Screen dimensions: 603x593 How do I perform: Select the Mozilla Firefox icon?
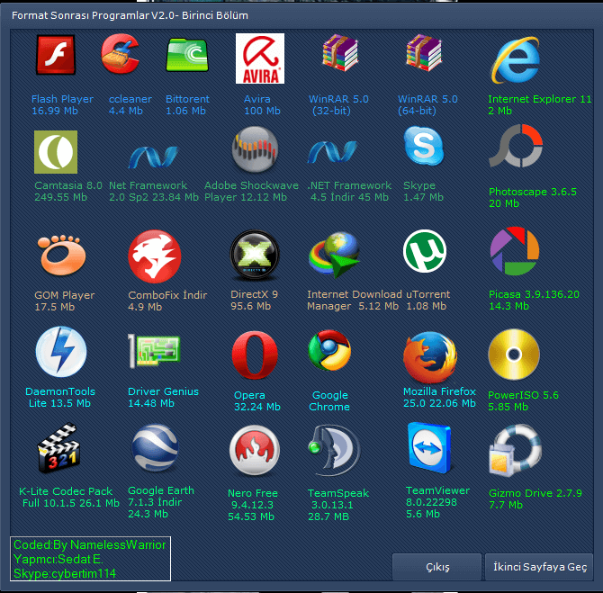click(x=430, y=357)
